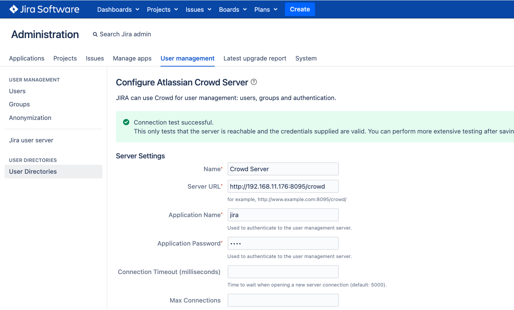The width and height of the screenshot is (514, 310).
Task: Open Users in the sidebar
Action: pos(17,91)
